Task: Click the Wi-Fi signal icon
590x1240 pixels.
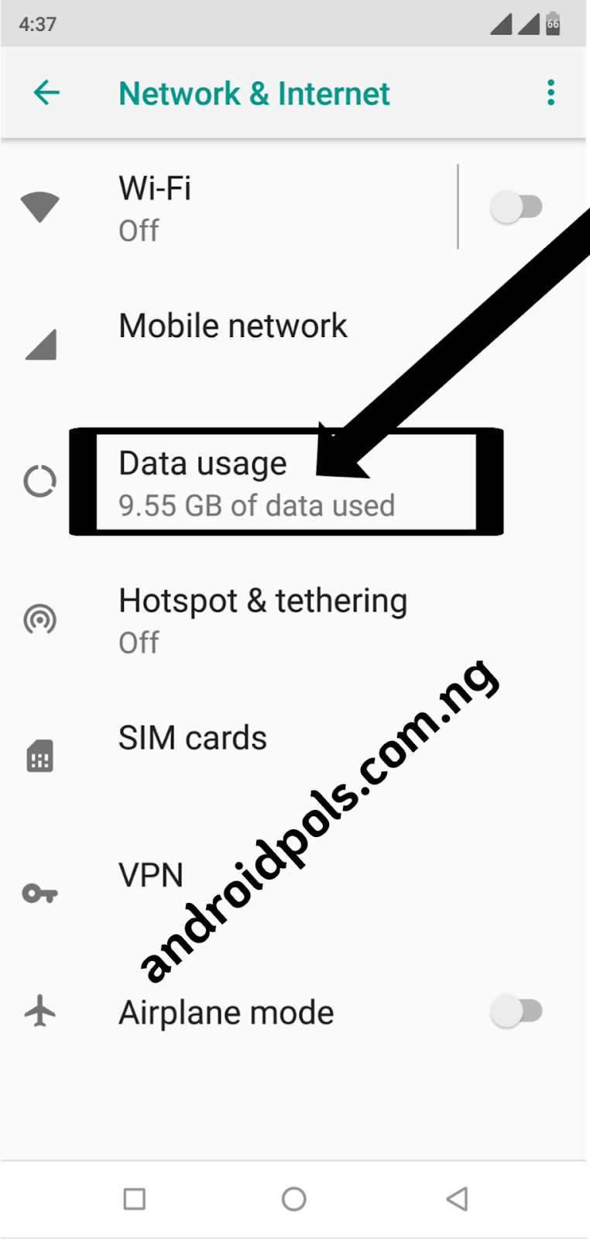Action: [40, 207]
